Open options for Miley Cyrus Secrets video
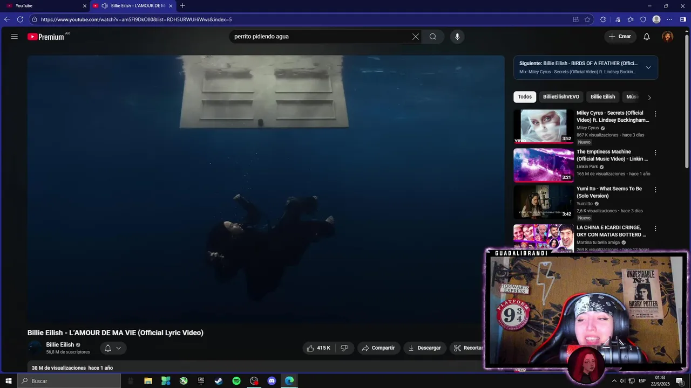This screenshot has width=691, height=388. click(x=655, y=114)
